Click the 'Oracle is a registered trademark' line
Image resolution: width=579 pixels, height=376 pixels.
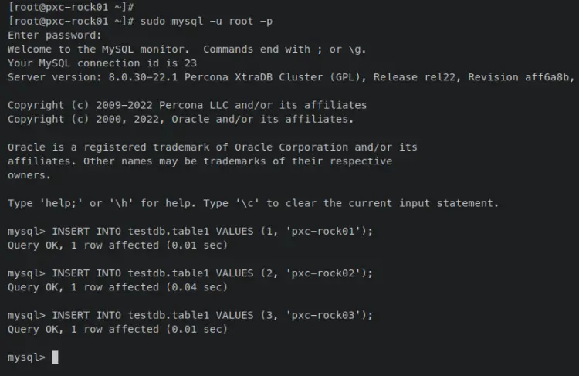coord(212,147)
